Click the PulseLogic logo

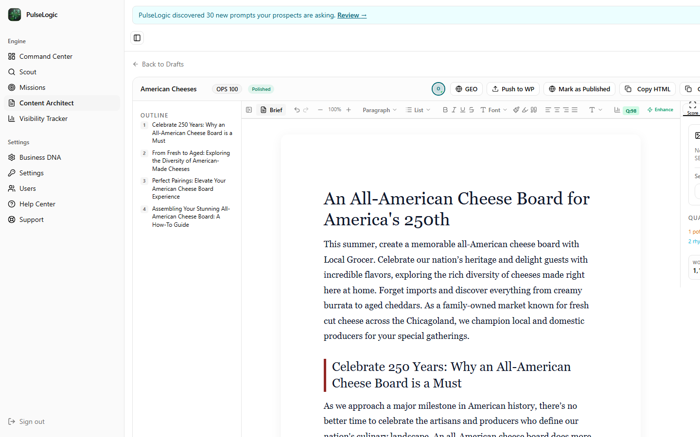pos(15,15)
